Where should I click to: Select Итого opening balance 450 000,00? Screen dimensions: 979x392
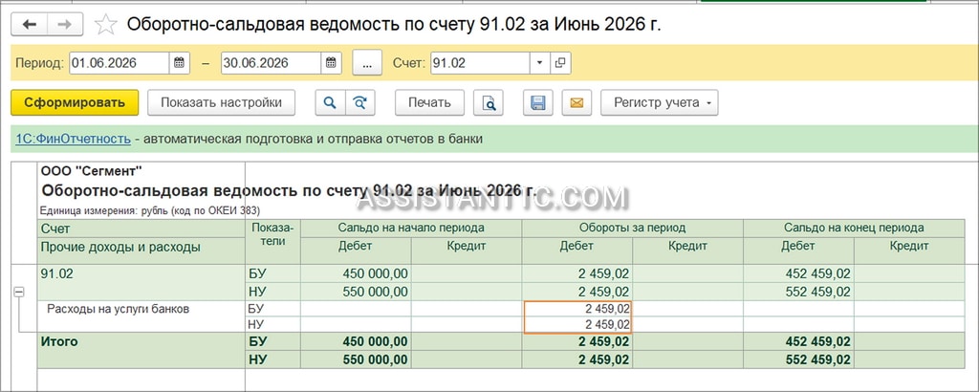pyautogui.click(x=356, y=341)
